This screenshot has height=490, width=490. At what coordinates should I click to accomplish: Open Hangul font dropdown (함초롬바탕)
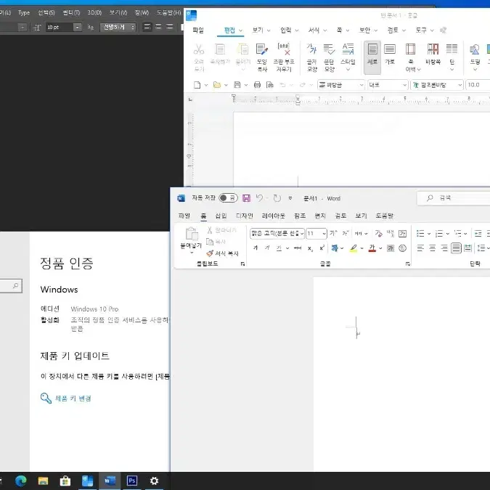[436, 85]
